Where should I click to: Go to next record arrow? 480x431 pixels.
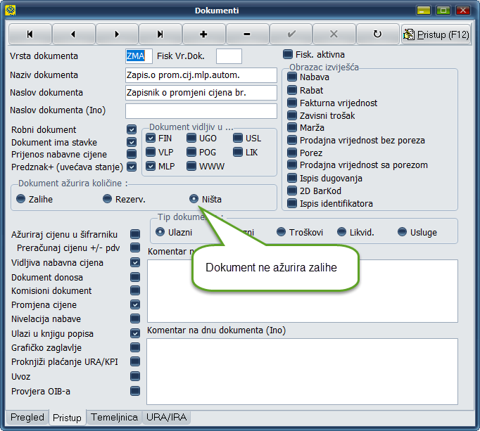117,34
